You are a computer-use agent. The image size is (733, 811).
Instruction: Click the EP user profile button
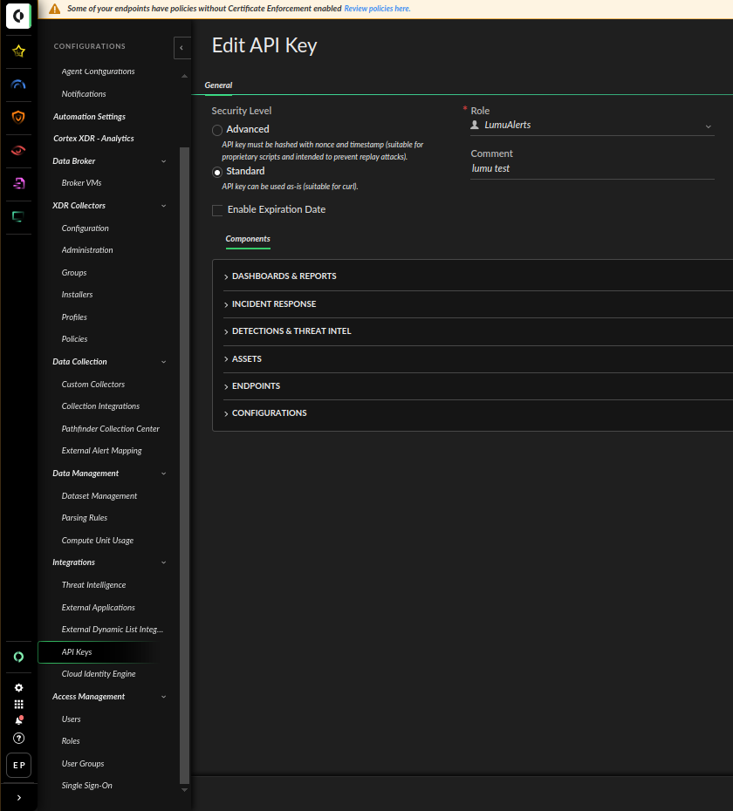pos(18,765)
